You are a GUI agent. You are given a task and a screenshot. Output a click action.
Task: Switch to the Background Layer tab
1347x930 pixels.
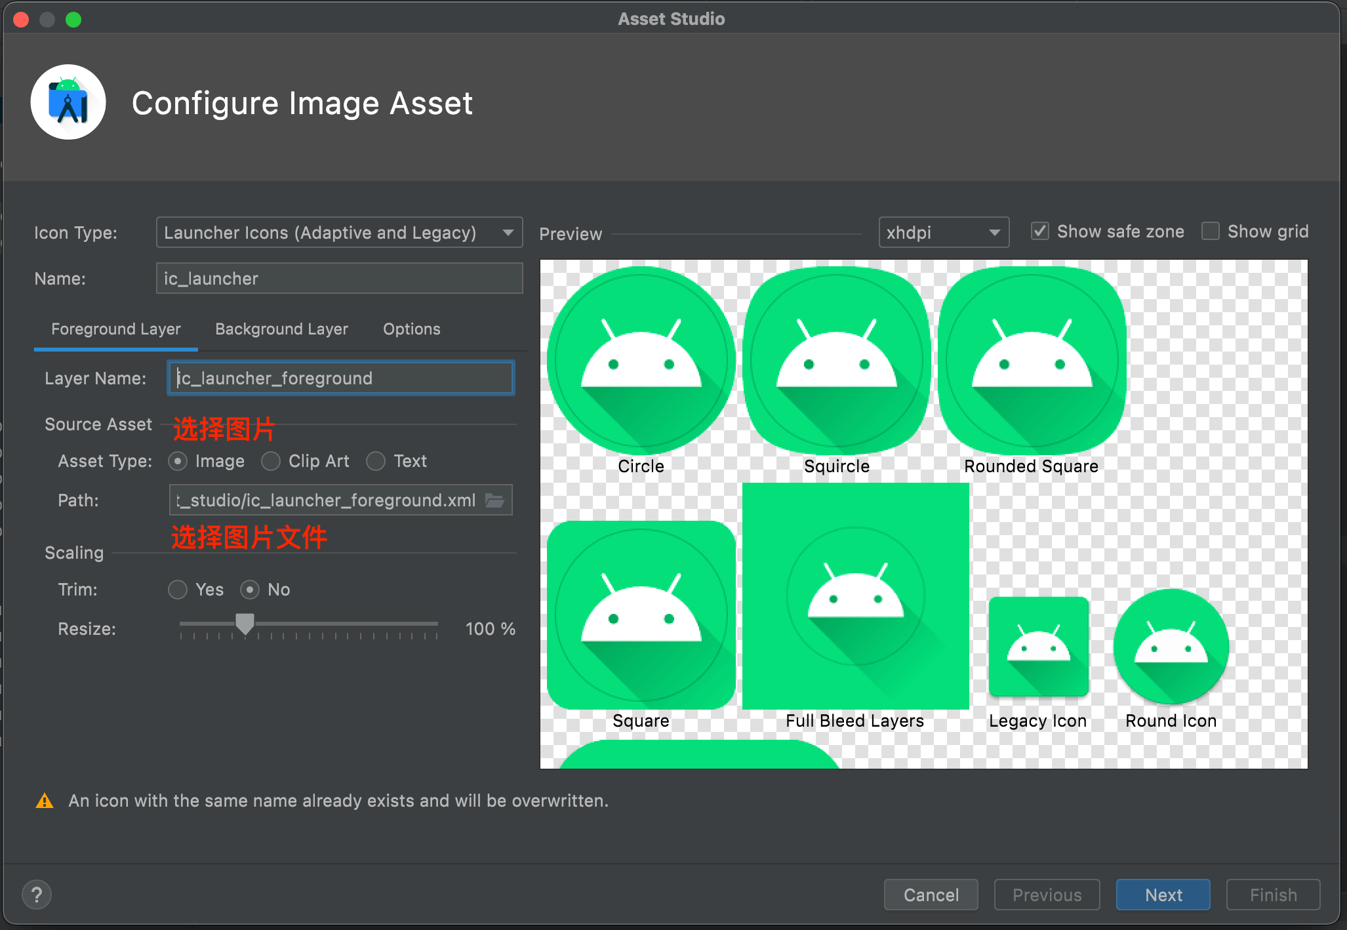click(x=281, y=329)
